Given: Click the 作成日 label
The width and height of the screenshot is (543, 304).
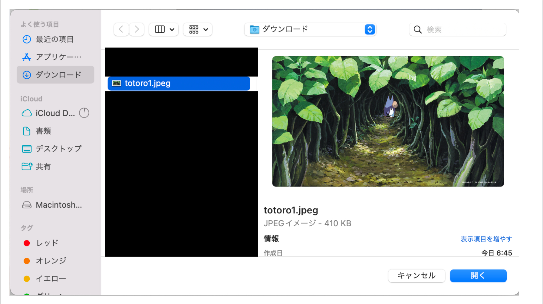Looking at the screenshot, I should click(x=273, y=253).
